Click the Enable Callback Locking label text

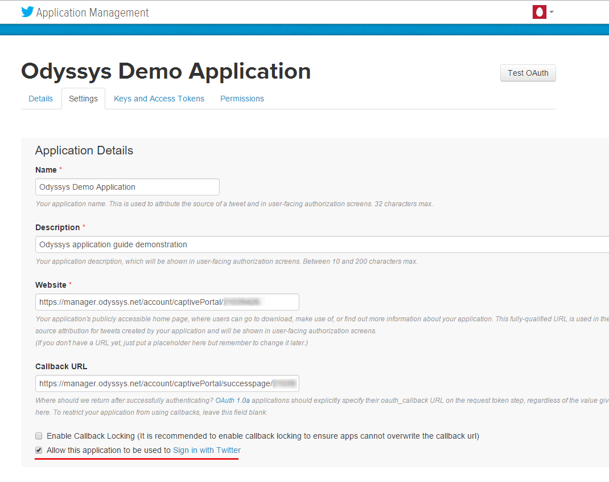[263, 436]
